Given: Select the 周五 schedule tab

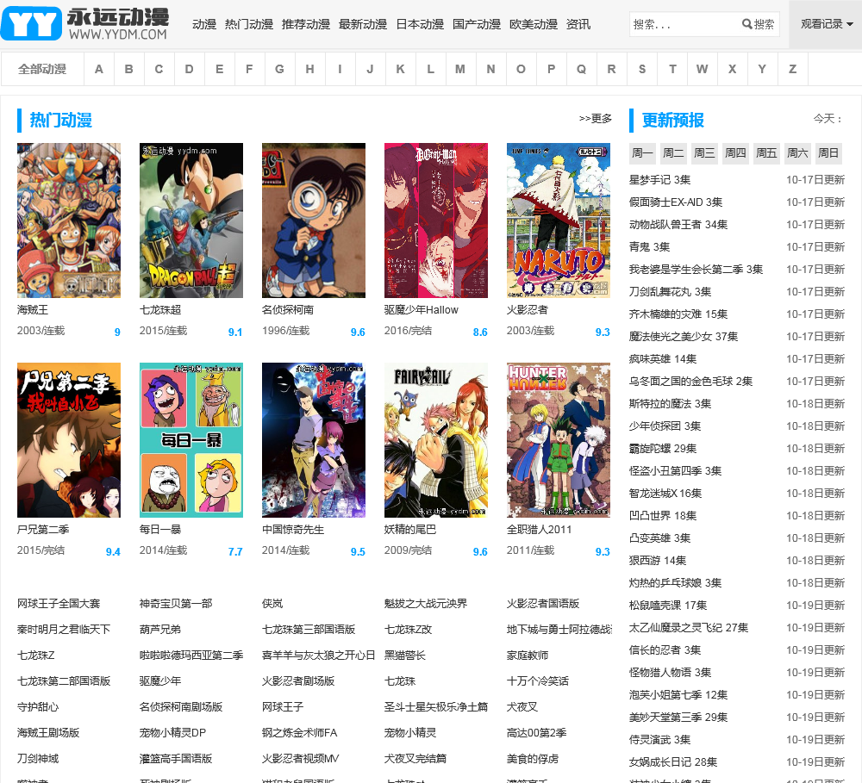Looking at the screenshot, I should 766,152.
